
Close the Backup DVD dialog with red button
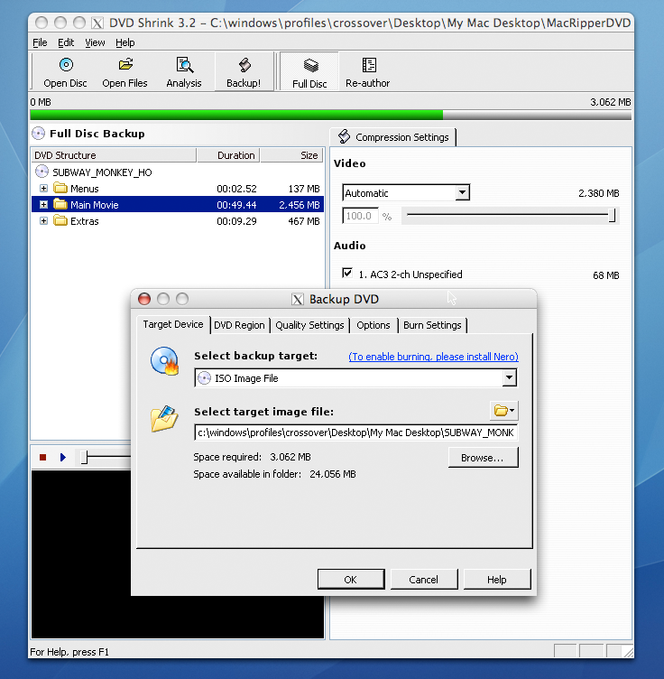(x=144, y=299)
